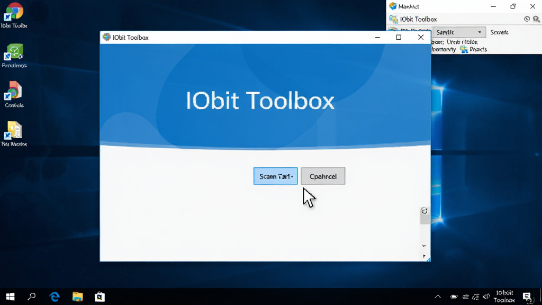Screen dimensions: 542x305
Task: Click the clock icon in background window
Action: coord(527,19)
